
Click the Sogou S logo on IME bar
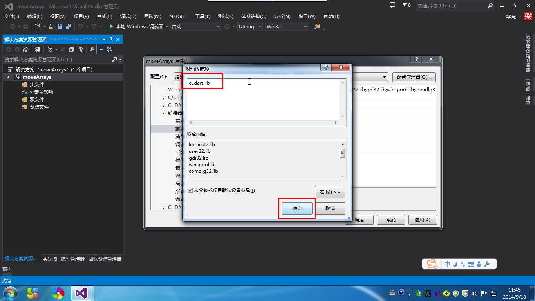point(432,264)
